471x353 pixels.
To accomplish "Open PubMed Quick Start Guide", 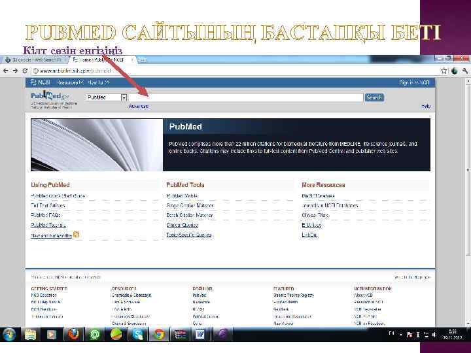I will [58, 195].
